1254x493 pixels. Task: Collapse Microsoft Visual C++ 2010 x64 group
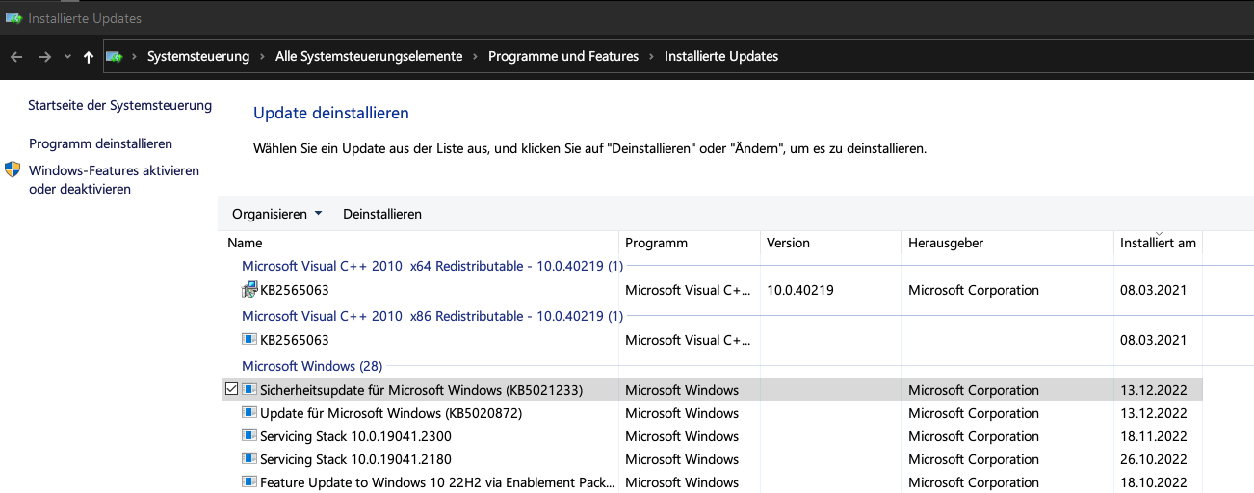click(x=432, y=266)
